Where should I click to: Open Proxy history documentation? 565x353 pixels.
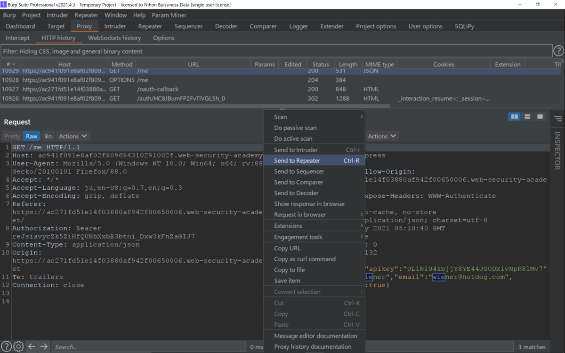[314, 346]
